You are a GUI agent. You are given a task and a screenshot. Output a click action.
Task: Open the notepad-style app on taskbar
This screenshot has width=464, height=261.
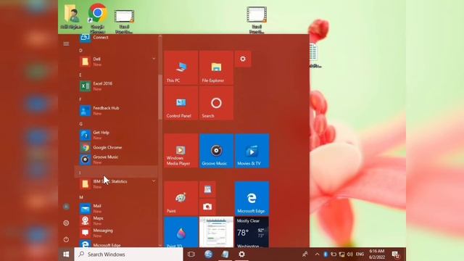coord(225,254)
